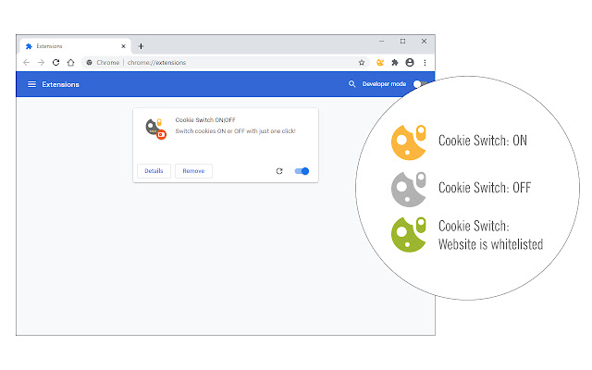Open the Chrome three-dot menu

(x=425, y=63)
